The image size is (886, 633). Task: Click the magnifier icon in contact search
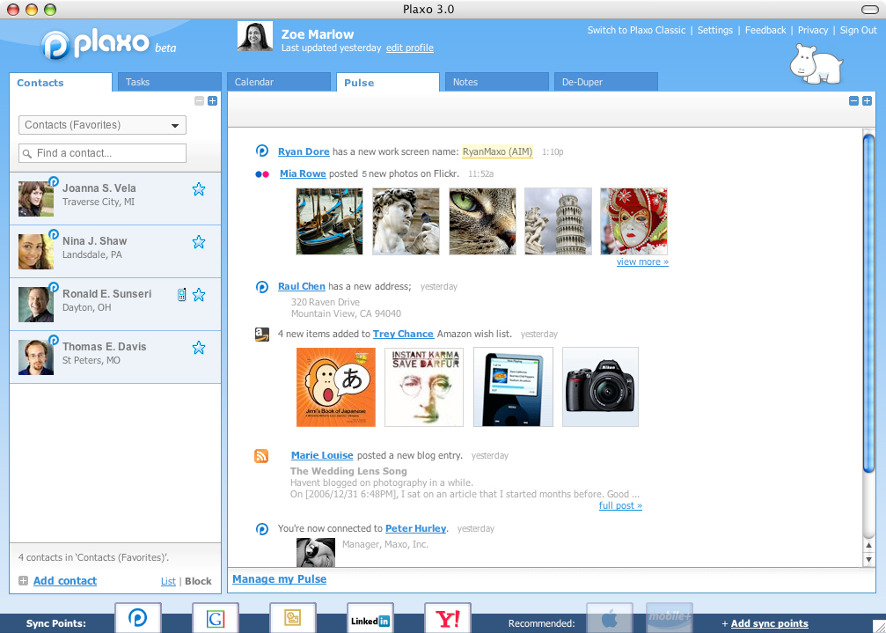[27, 153]
